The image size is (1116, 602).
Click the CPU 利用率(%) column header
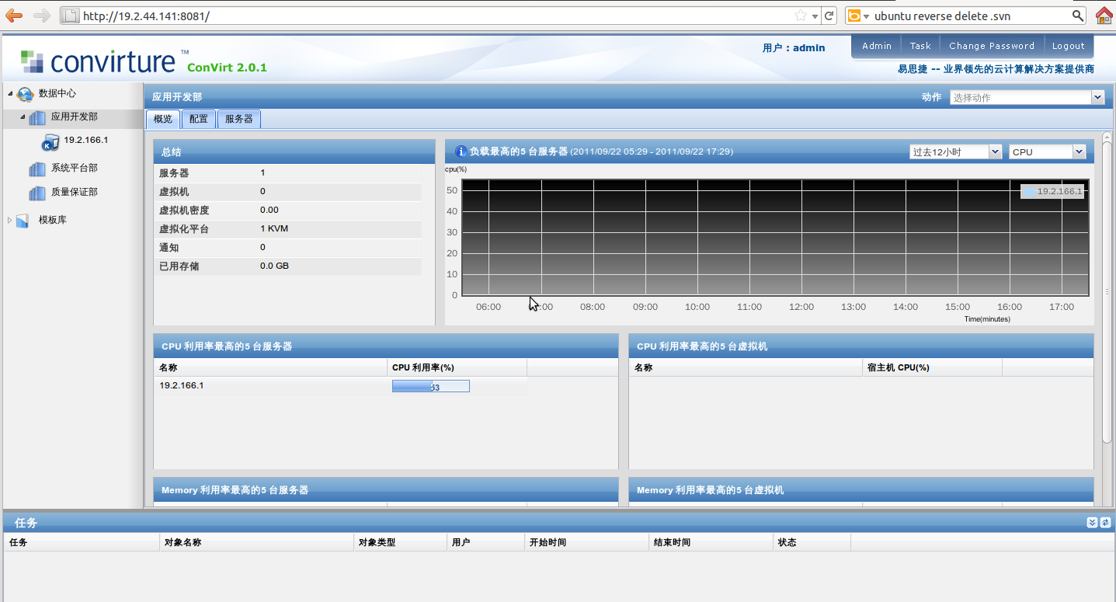point(457,367)
